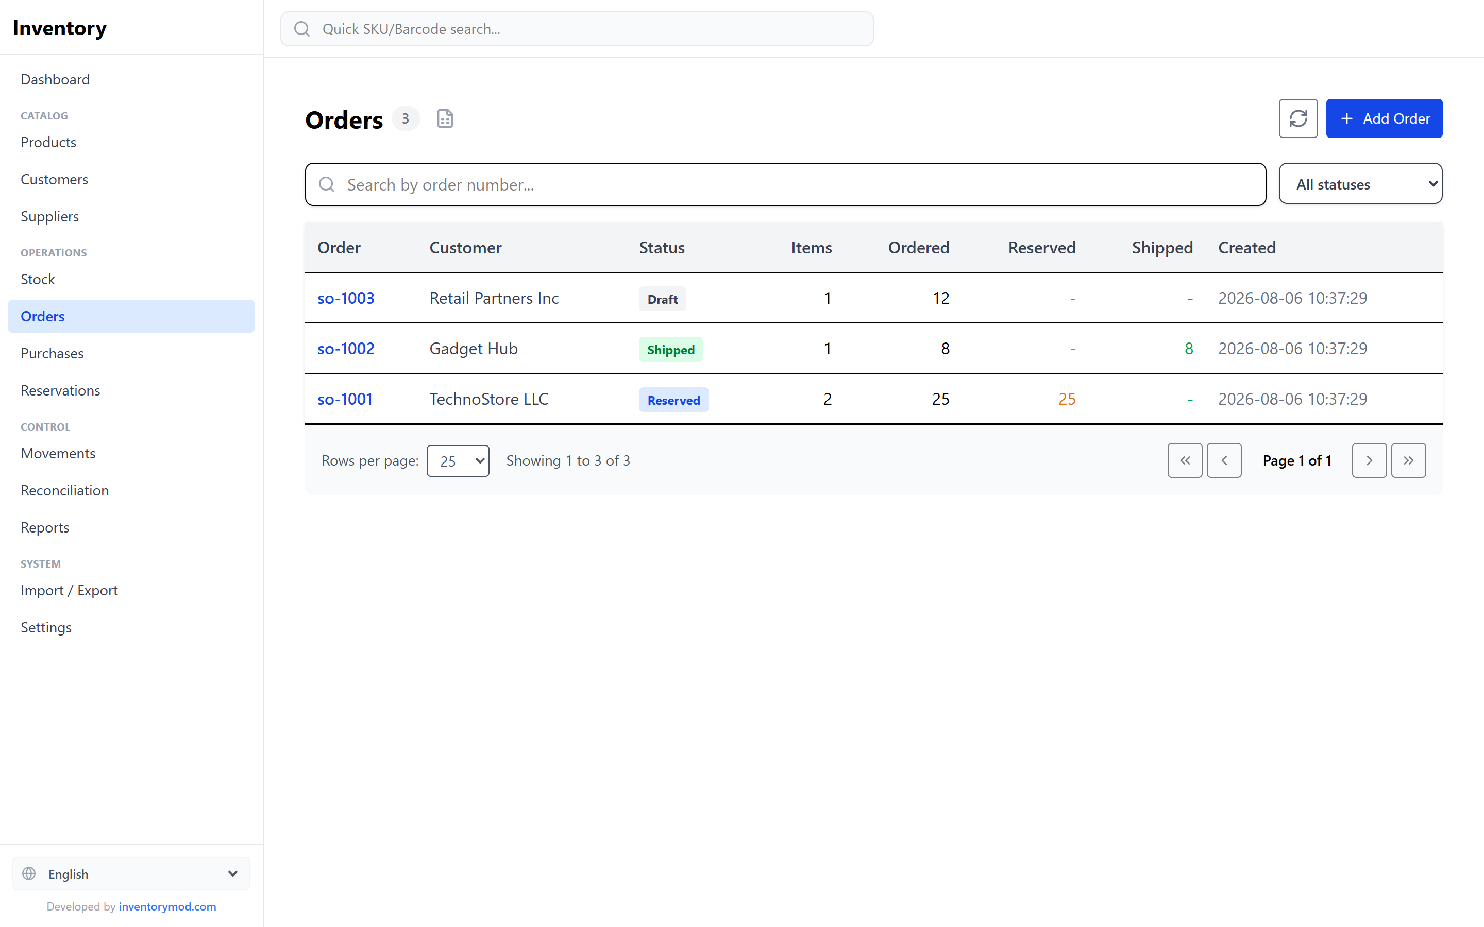This screenshot has width=1484, height=927.
Task: Click the Ordered column header
Action: [x=919, y=248]
